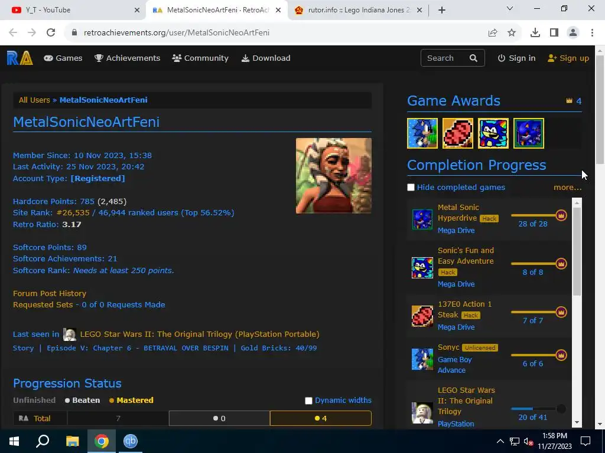Click 137E0 Action 1 Steak game icon
The image size is (605, 453).
tap(422, 316)
